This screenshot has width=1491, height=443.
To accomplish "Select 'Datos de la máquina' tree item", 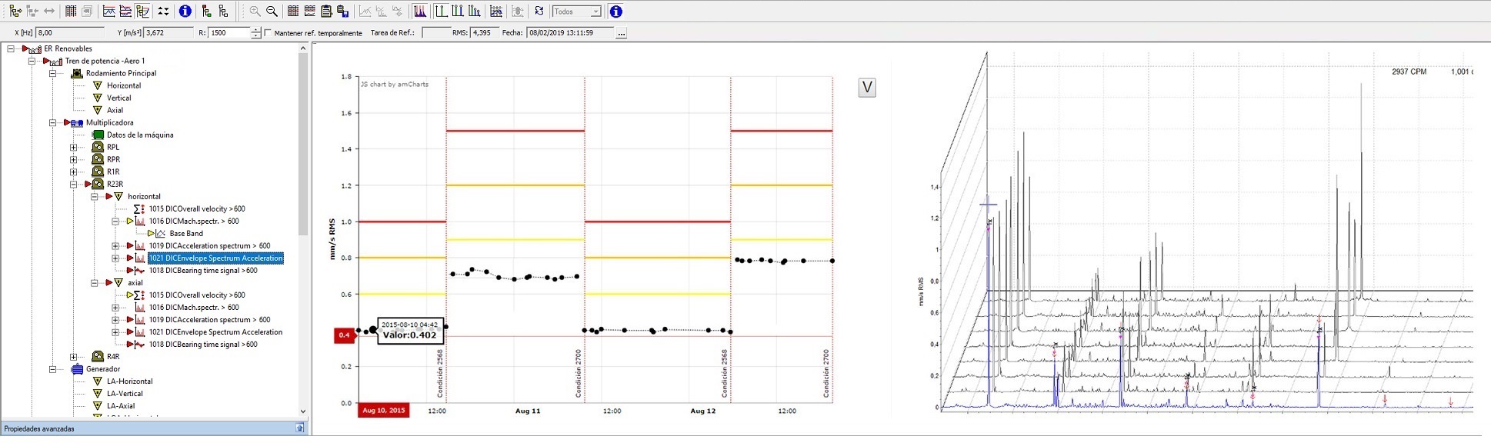I will (x=140, y=135).
